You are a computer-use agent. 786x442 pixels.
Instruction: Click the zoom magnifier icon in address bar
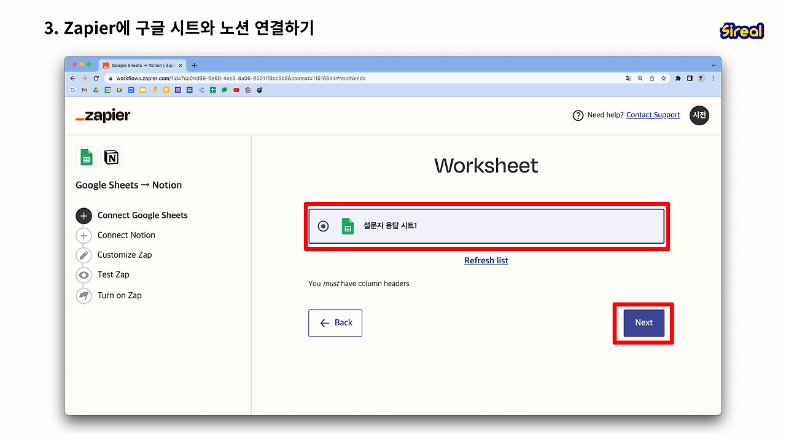[x=640, y=79]
